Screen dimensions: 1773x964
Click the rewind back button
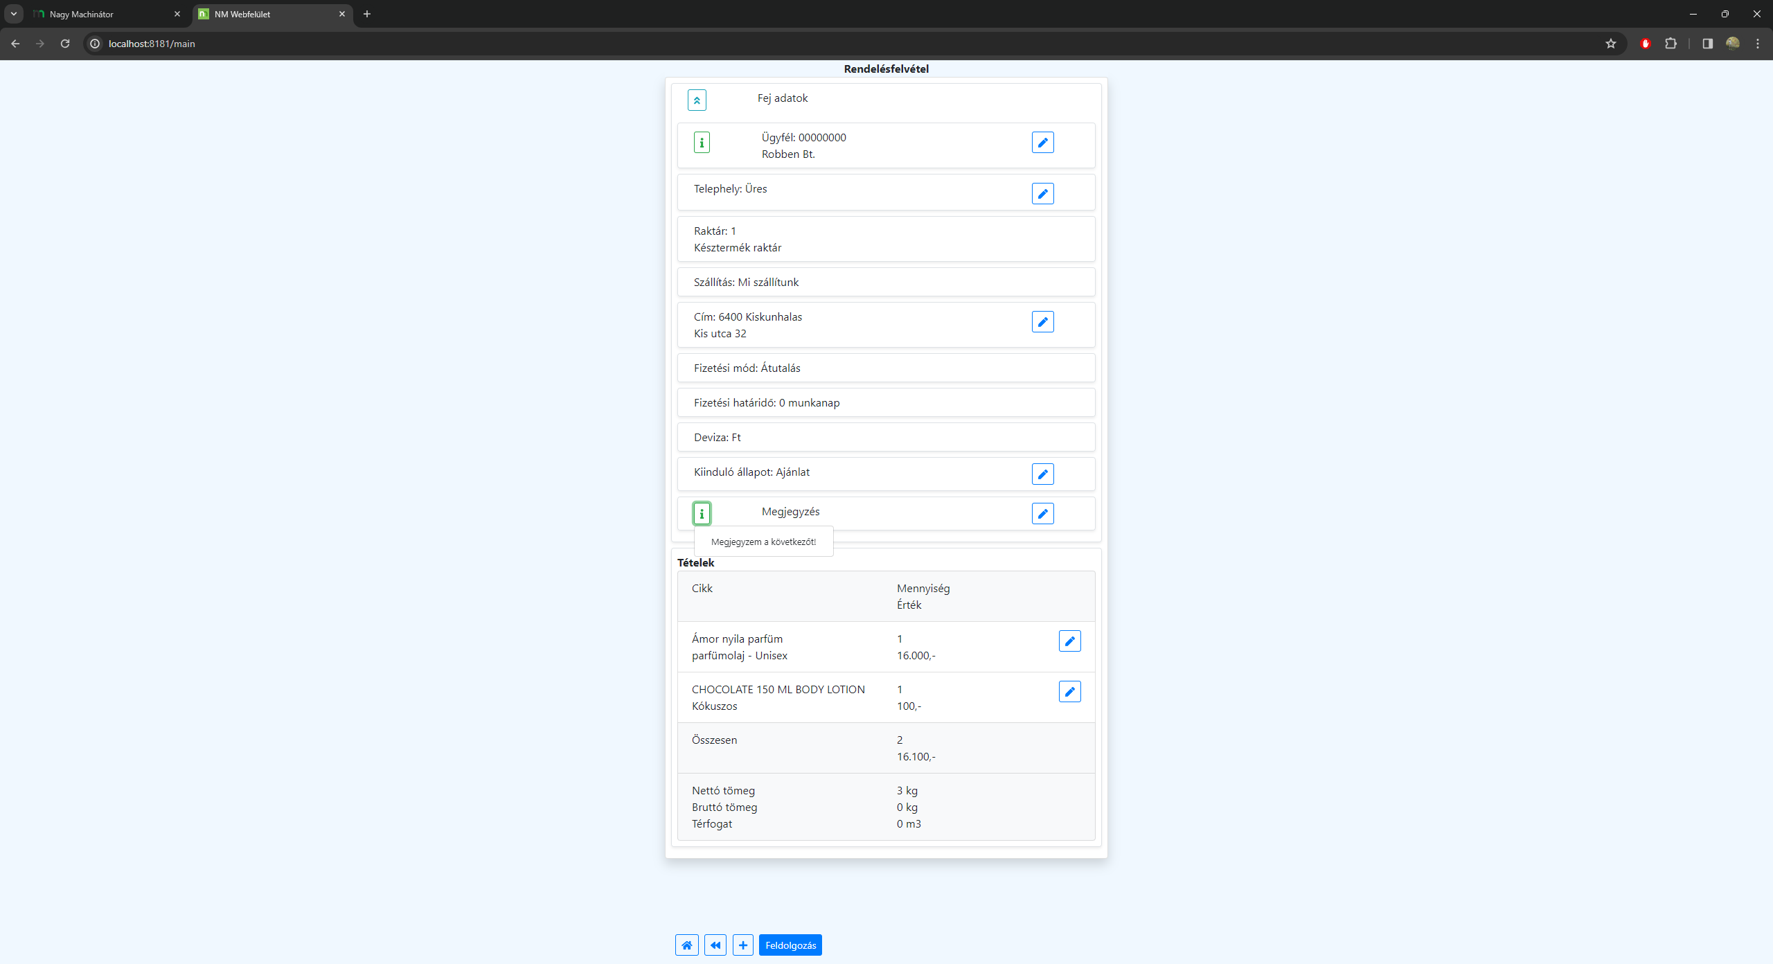pos(715,945)
